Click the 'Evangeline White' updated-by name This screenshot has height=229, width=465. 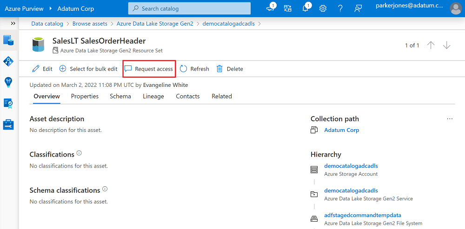[166, 85]
